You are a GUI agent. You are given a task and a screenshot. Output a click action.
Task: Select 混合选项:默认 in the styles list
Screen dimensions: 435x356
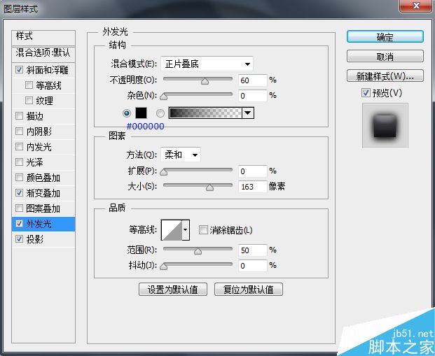[x=43, y=52]
